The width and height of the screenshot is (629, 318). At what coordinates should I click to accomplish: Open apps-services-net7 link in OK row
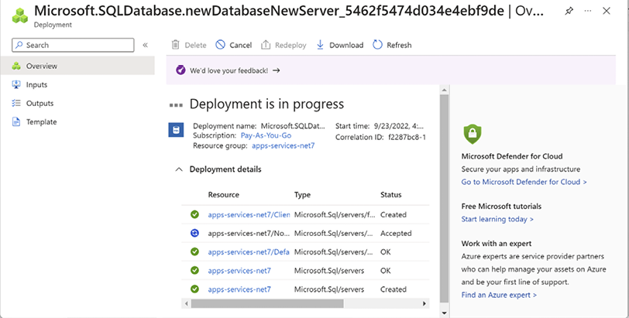point(239,271)
